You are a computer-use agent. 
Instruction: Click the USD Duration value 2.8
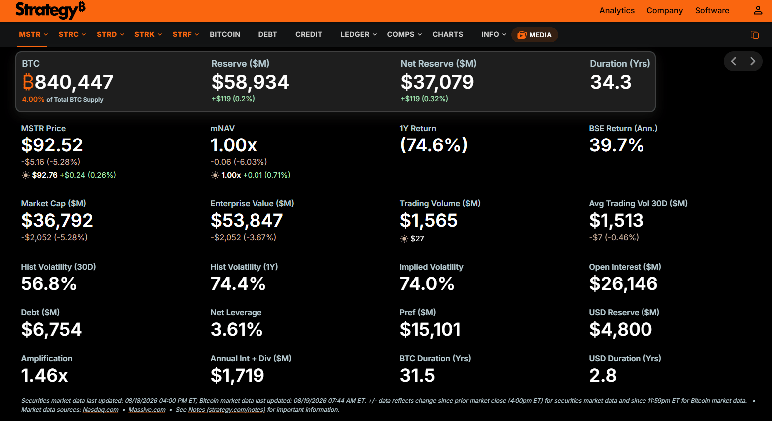603,375
